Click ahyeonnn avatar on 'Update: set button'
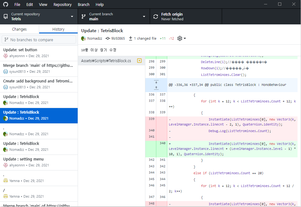The image size is (301, 207). (6, 56)
